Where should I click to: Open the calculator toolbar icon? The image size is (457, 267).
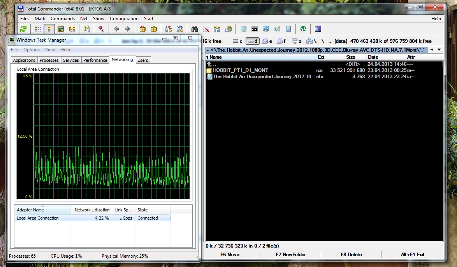coord(288,29)
